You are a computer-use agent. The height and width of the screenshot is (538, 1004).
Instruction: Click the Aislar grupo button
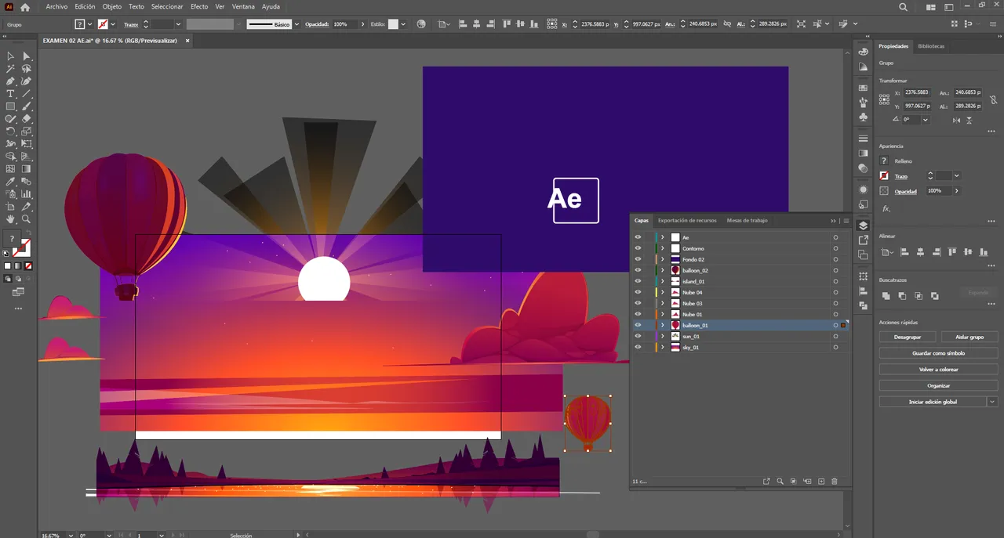(969, 337)
